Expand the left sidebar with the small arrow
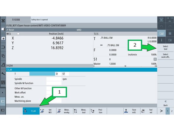 click(x=3, y=93)
